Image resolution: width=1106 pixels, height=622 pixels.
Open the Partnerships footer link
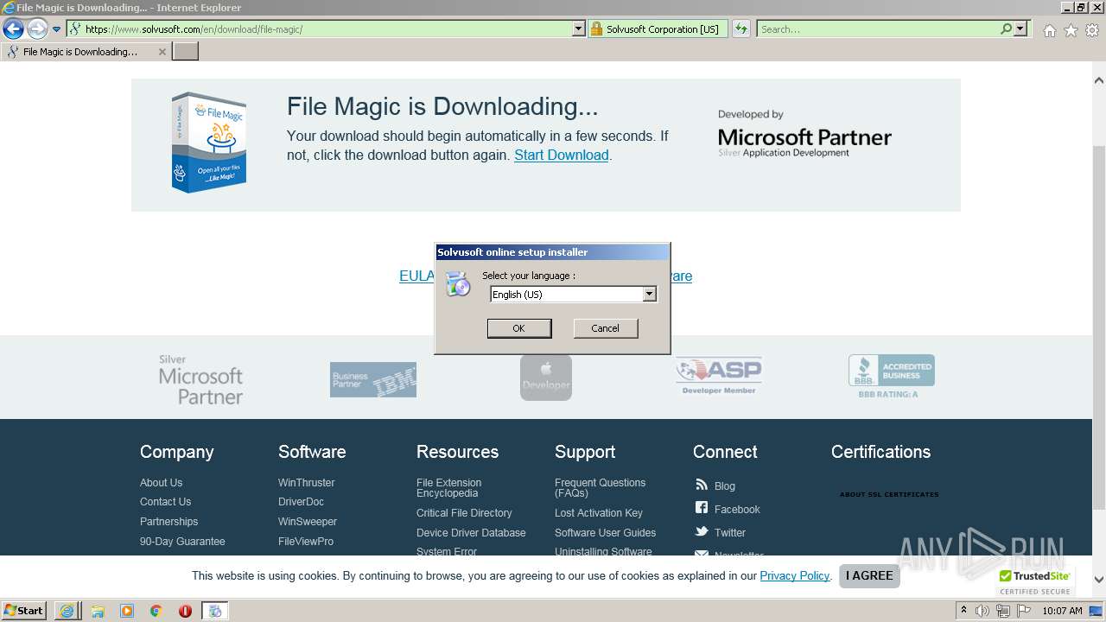coord(168,522)
